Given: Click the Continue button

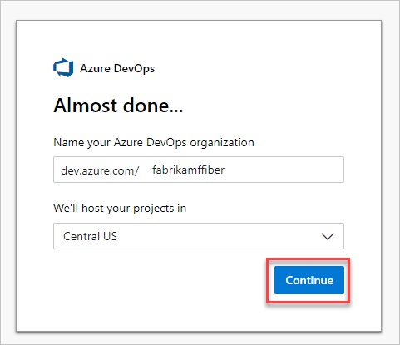Looking at the screenshot, I should [x=309, y=280].
